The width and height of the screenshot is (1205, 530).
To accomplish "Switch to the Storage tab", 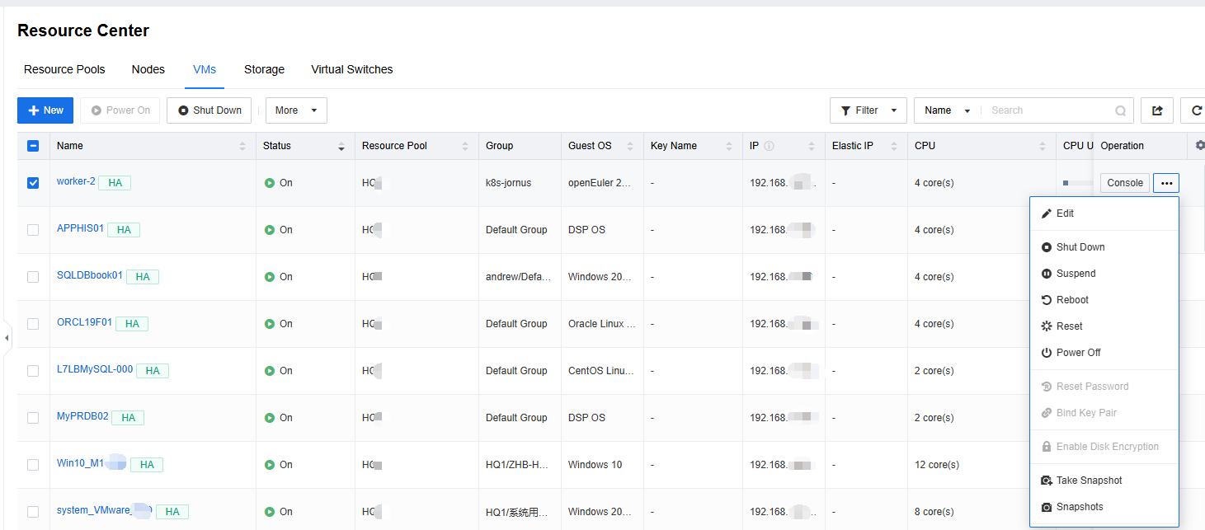I will (264, 69).
